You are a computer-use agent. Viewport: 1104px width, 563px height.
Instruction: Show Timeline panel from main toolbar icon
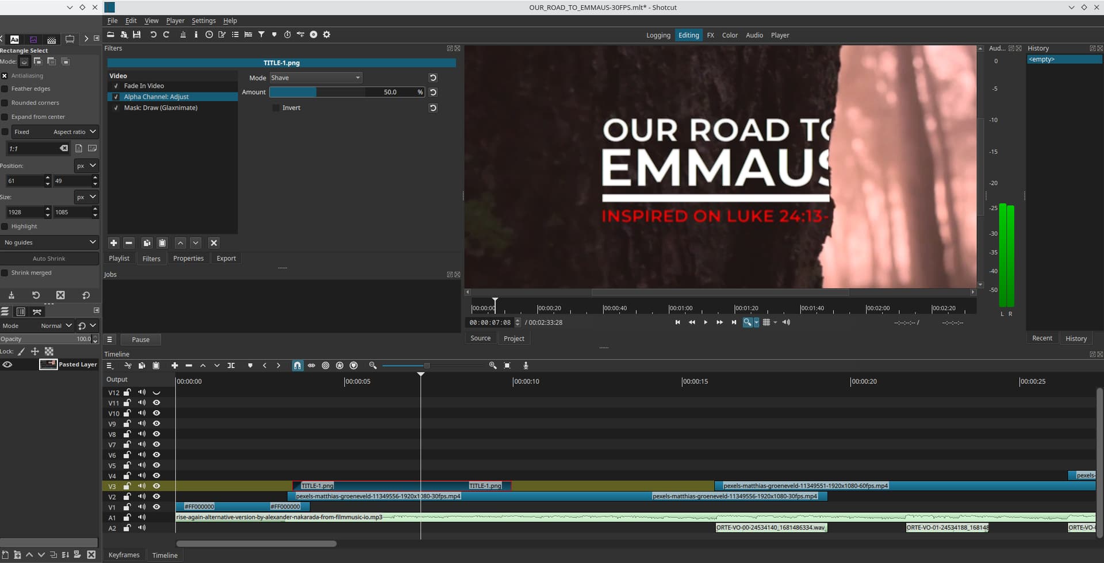coord(248,34)
